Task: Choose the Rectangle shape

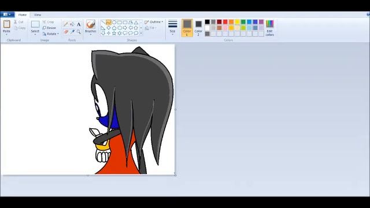Action: pyautogui.click(x=120, y=23)
